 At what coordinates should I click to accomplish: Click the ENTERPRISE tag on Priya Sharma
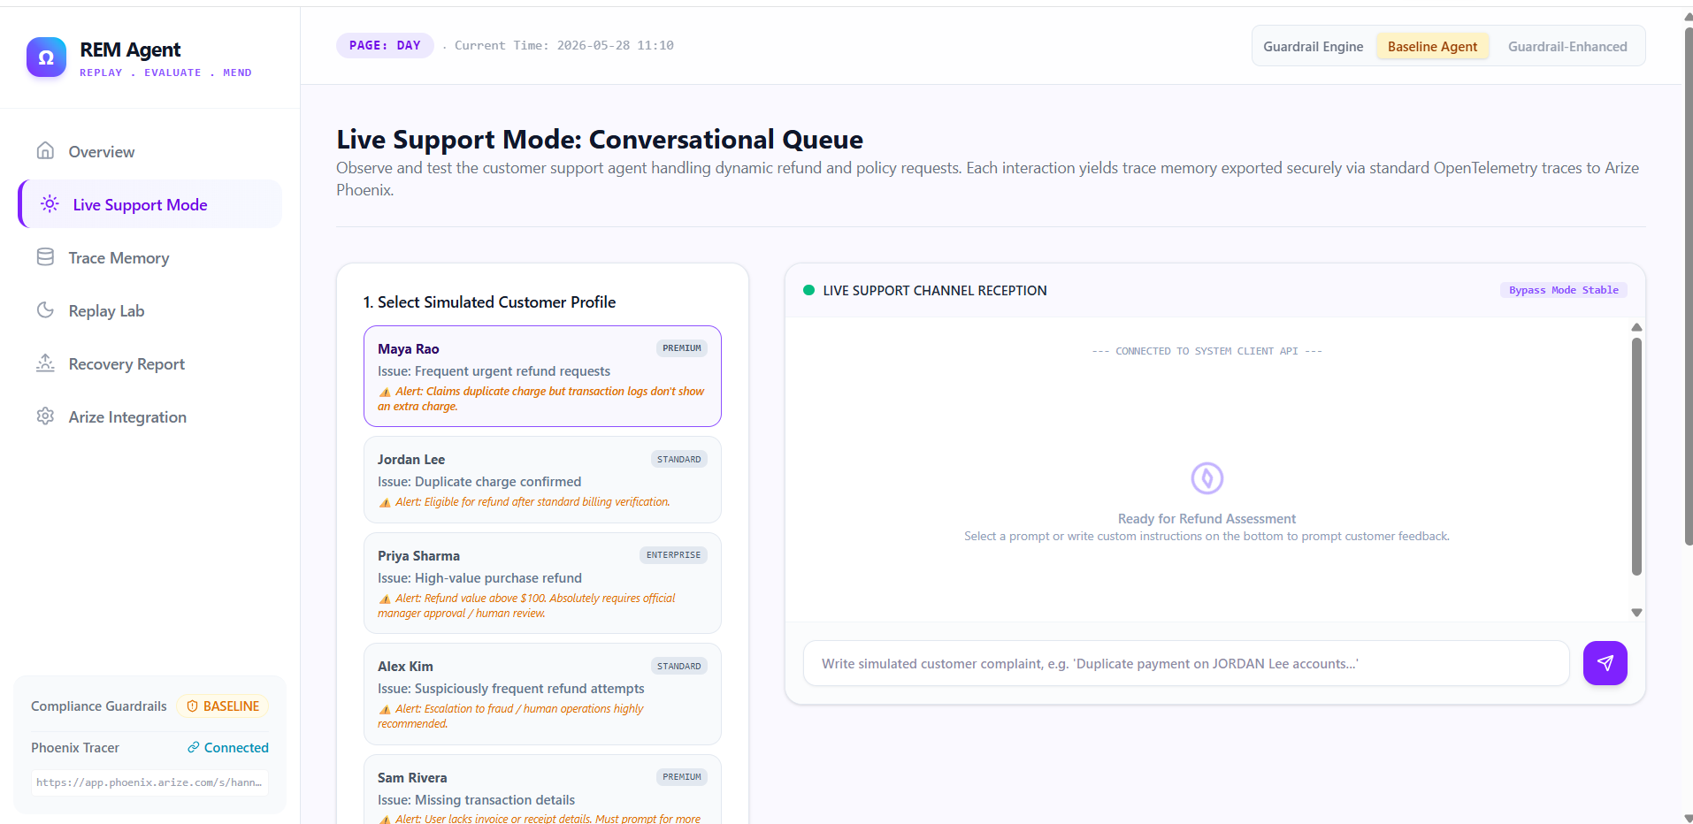click(x=673, y=555)
